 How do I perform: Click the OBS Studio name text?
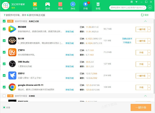24,62
